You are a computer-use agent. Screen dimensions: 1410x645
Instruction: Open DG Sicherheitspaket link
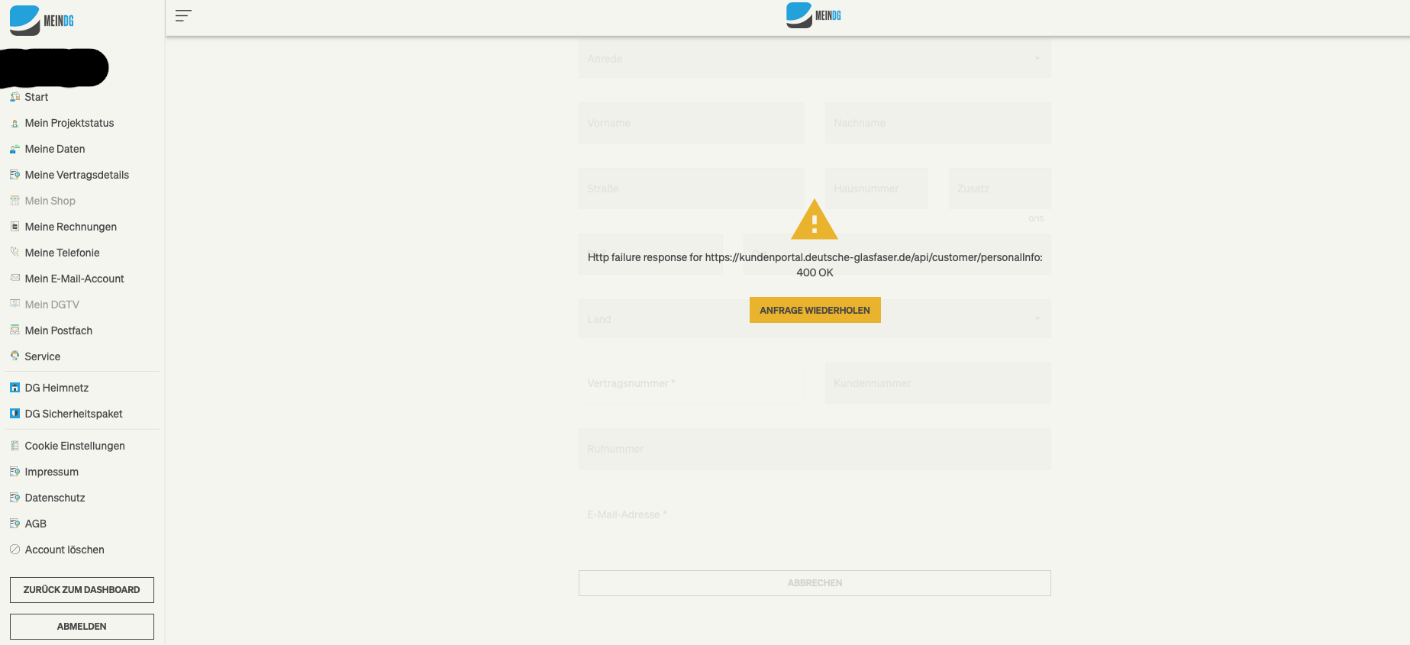[x=73, y=414]
